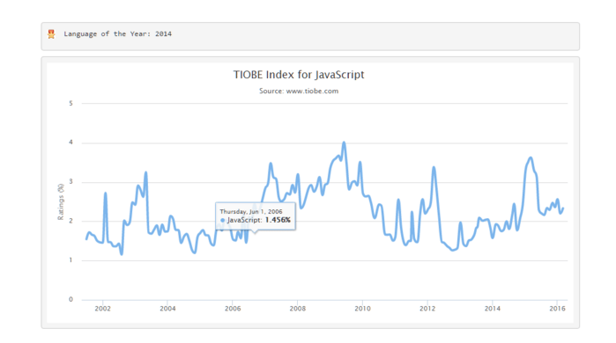Click the y-axis value 1
Viewport: 616px width, 343px height.
pyautogui.click(x=71, y=260)
